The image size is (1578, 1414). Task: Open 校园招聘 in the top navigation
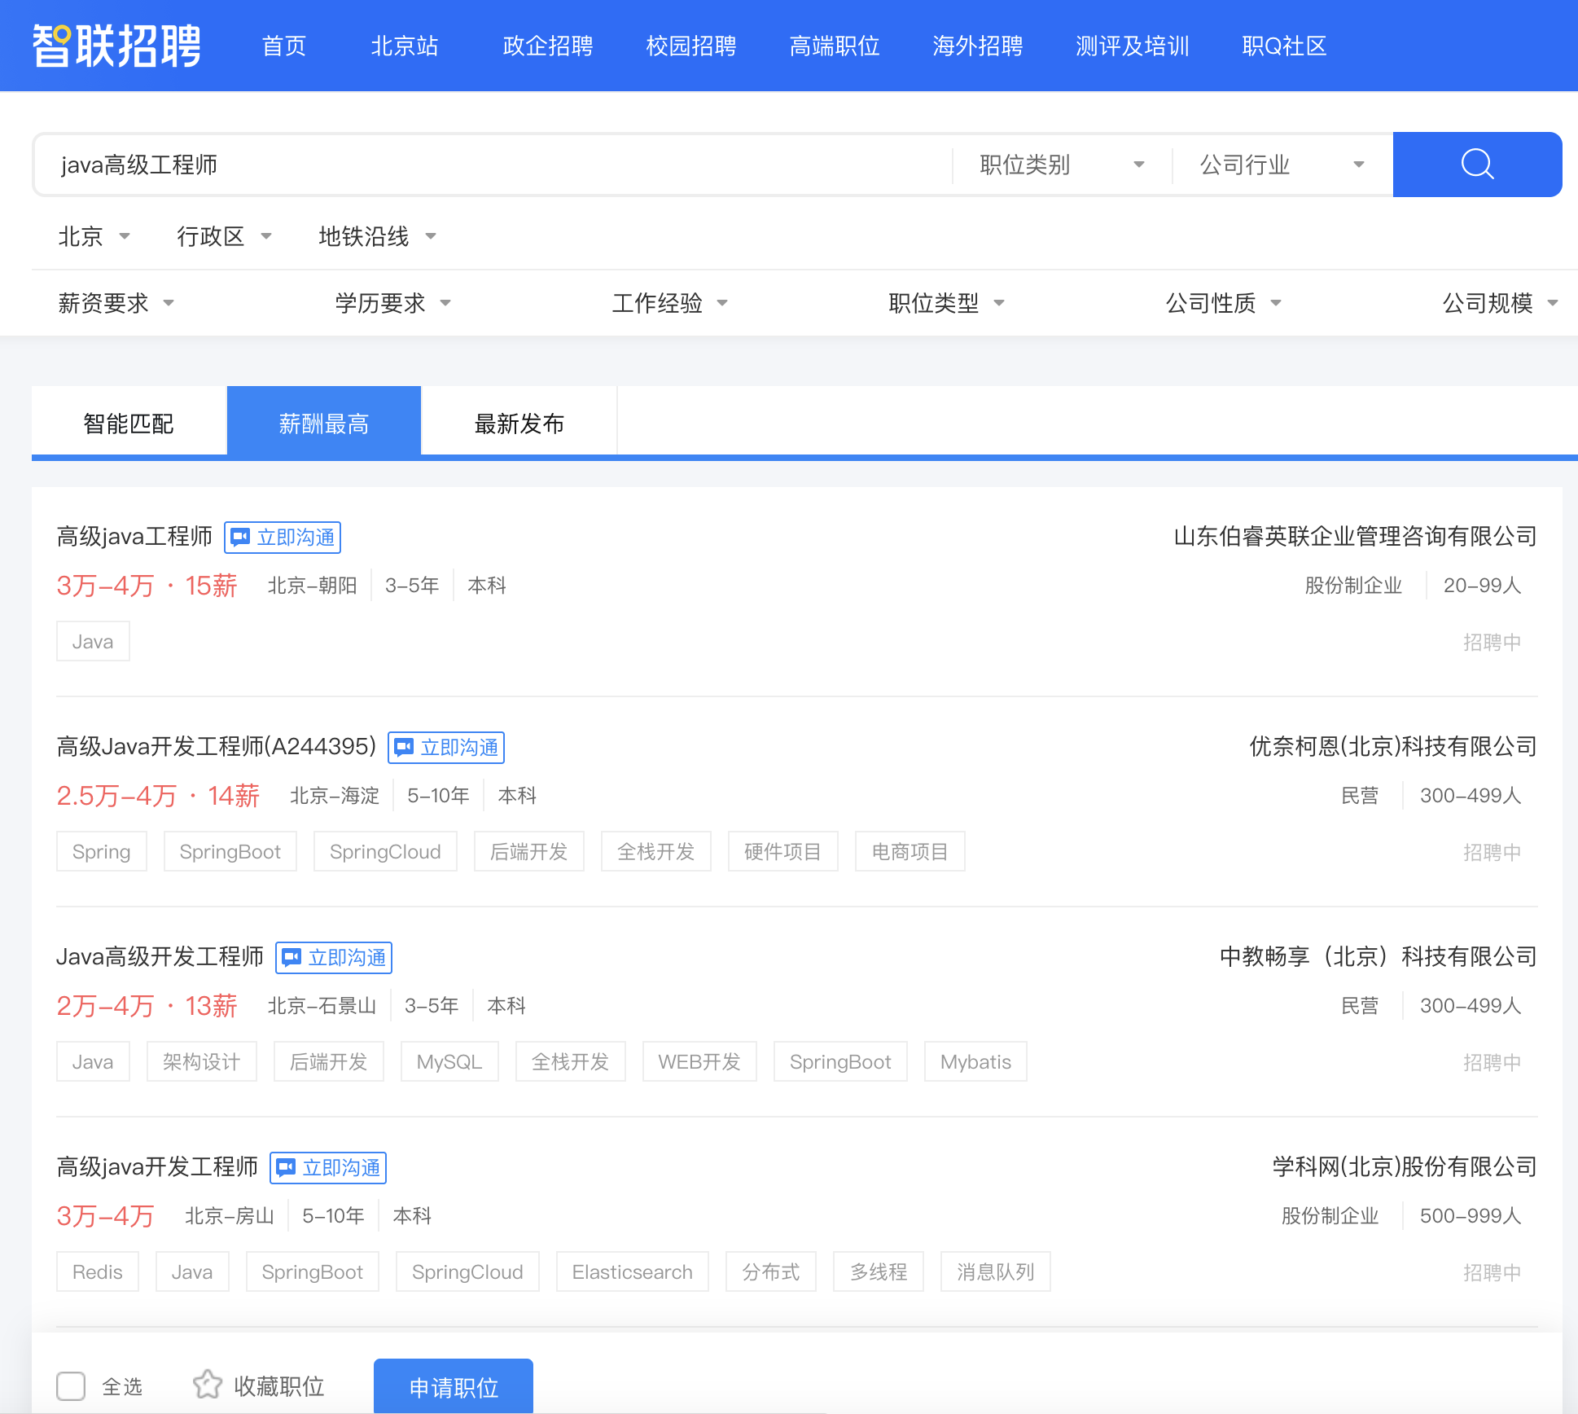pyautogui.click(x=690, y=46)
